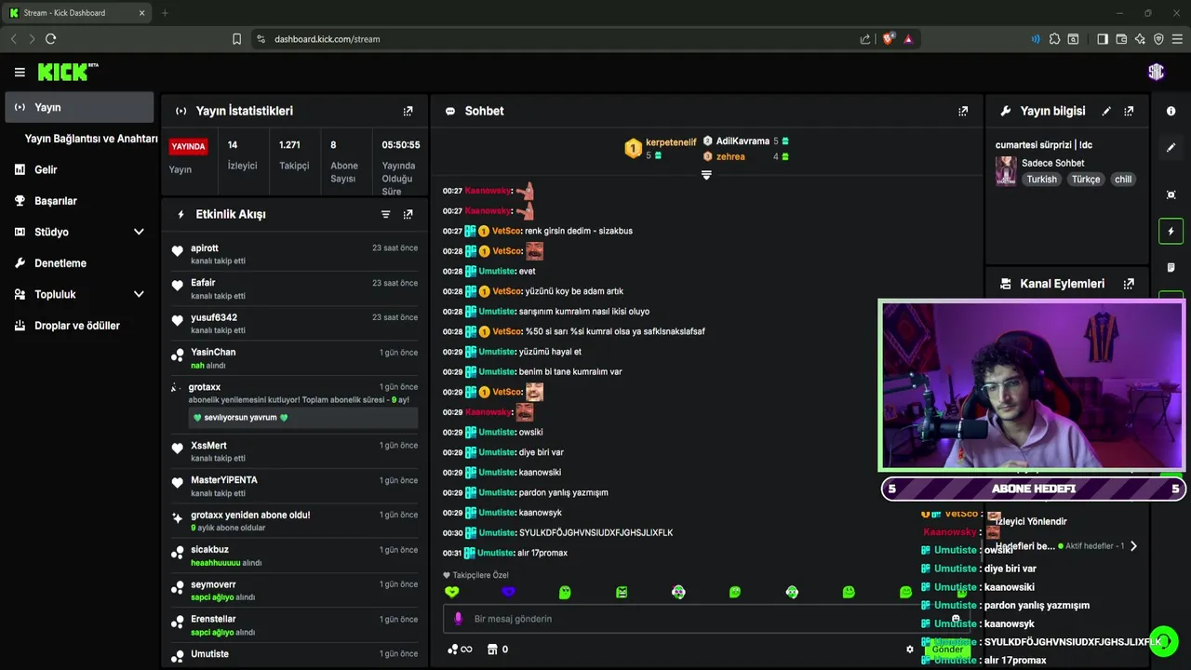Open the hamburger menu next to Kick logo
The image size is (1191, 670).
[x=20, y=72]
